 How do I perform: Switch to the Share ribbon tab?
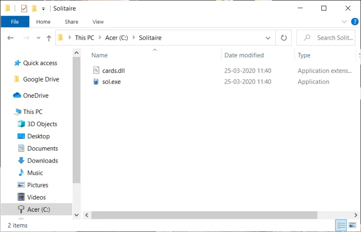(71, 22)
